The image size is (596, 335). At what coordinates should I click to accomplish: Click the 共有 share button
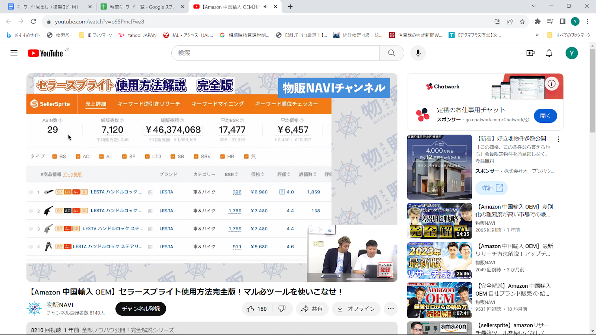click(312, 309)
